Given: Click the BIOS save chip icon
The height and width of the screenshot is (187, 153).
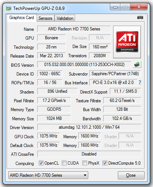Looking at the screenshot, I should pos(137,65).
